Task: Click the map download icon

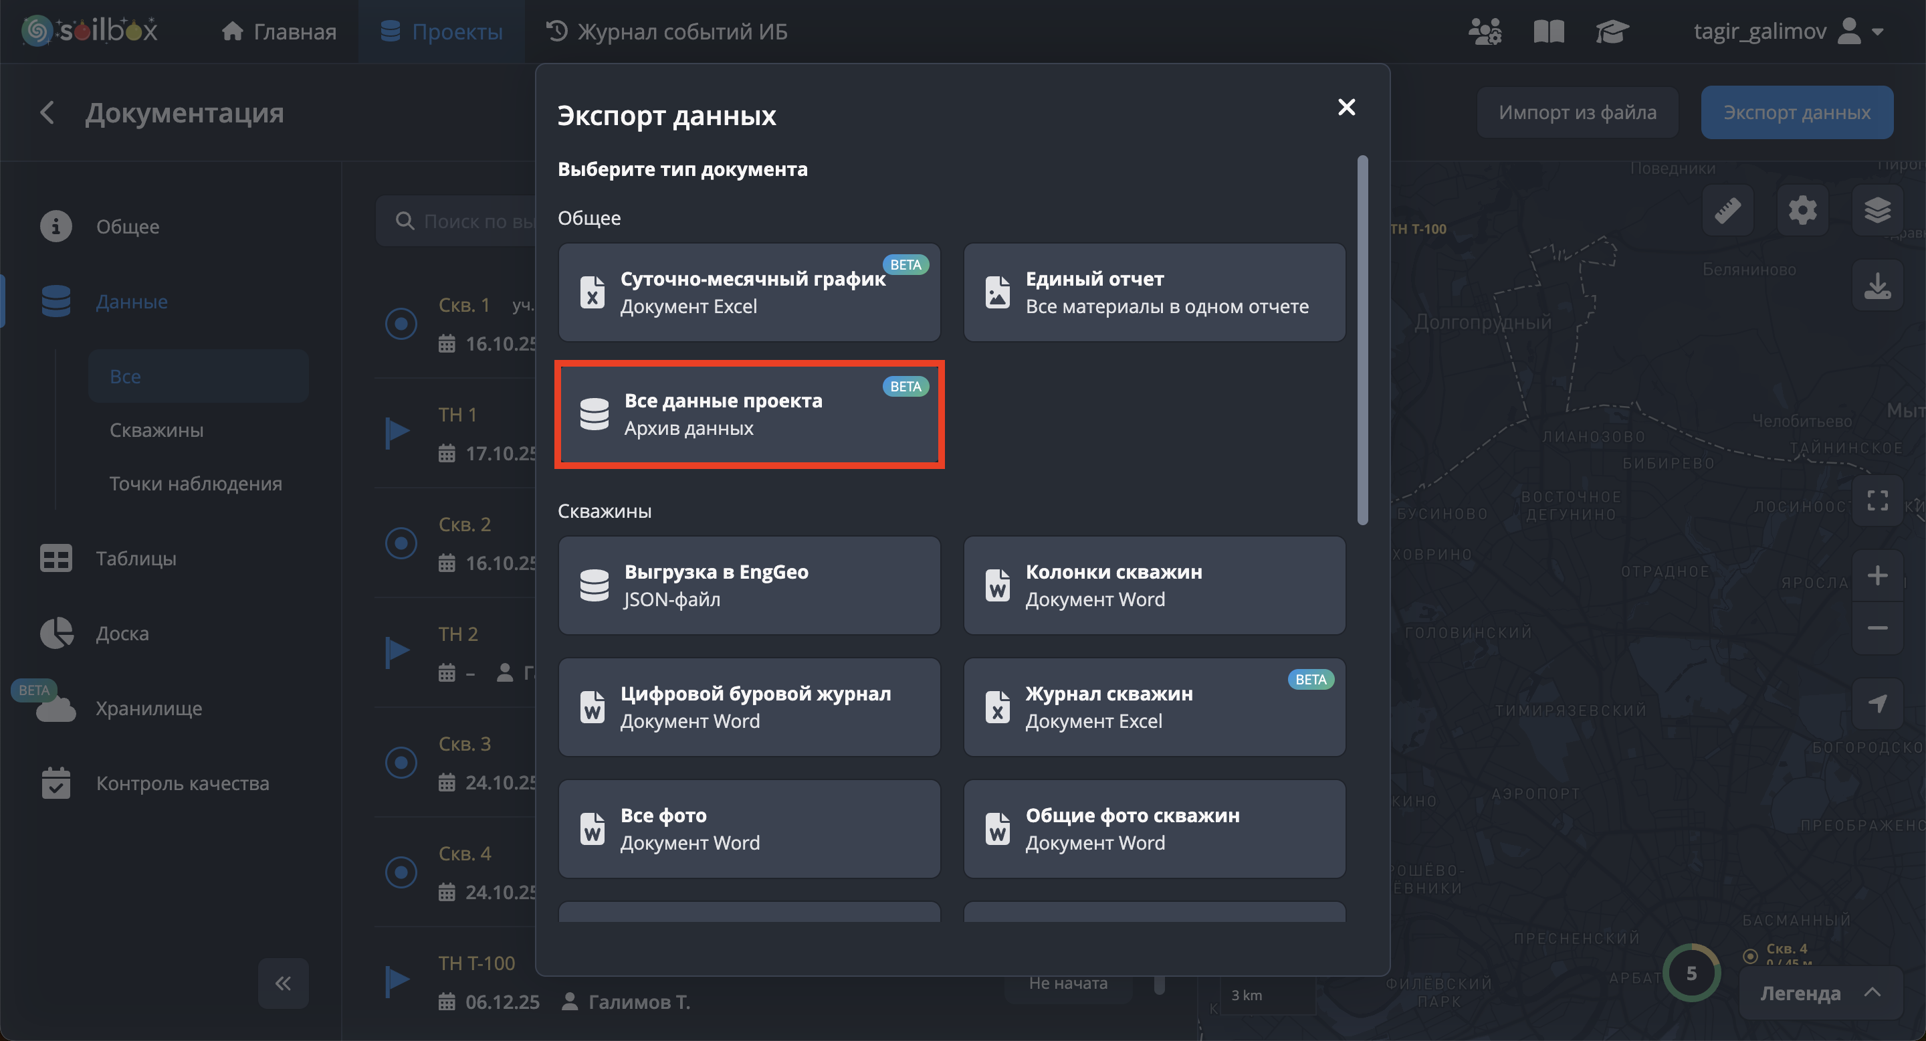Action: click(1877, 286)
